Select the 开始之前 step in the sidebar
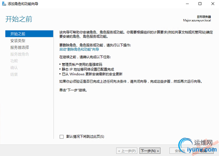 [x=29, y=34]
